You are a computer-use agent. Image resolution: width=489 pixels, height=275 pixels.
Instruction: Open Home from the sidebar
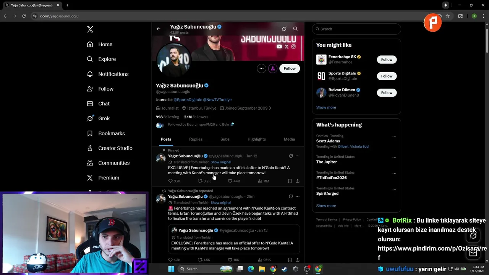99,44
